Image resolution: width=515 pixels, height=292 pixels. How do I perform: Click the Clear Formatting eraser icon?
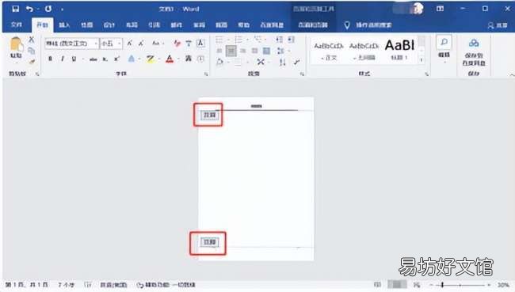pyautogui.click(x=177, y=43)
